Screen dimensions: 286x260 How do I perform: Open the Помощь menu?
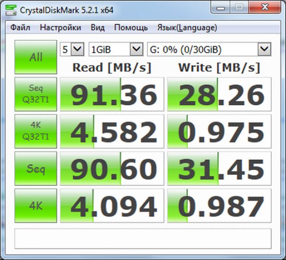131,28
